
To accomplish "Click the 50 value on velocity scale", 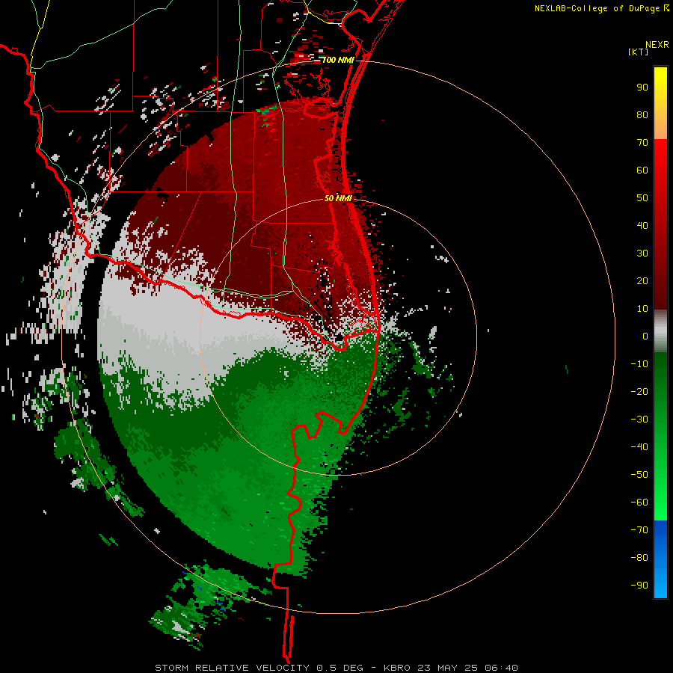I will [642, 198].
